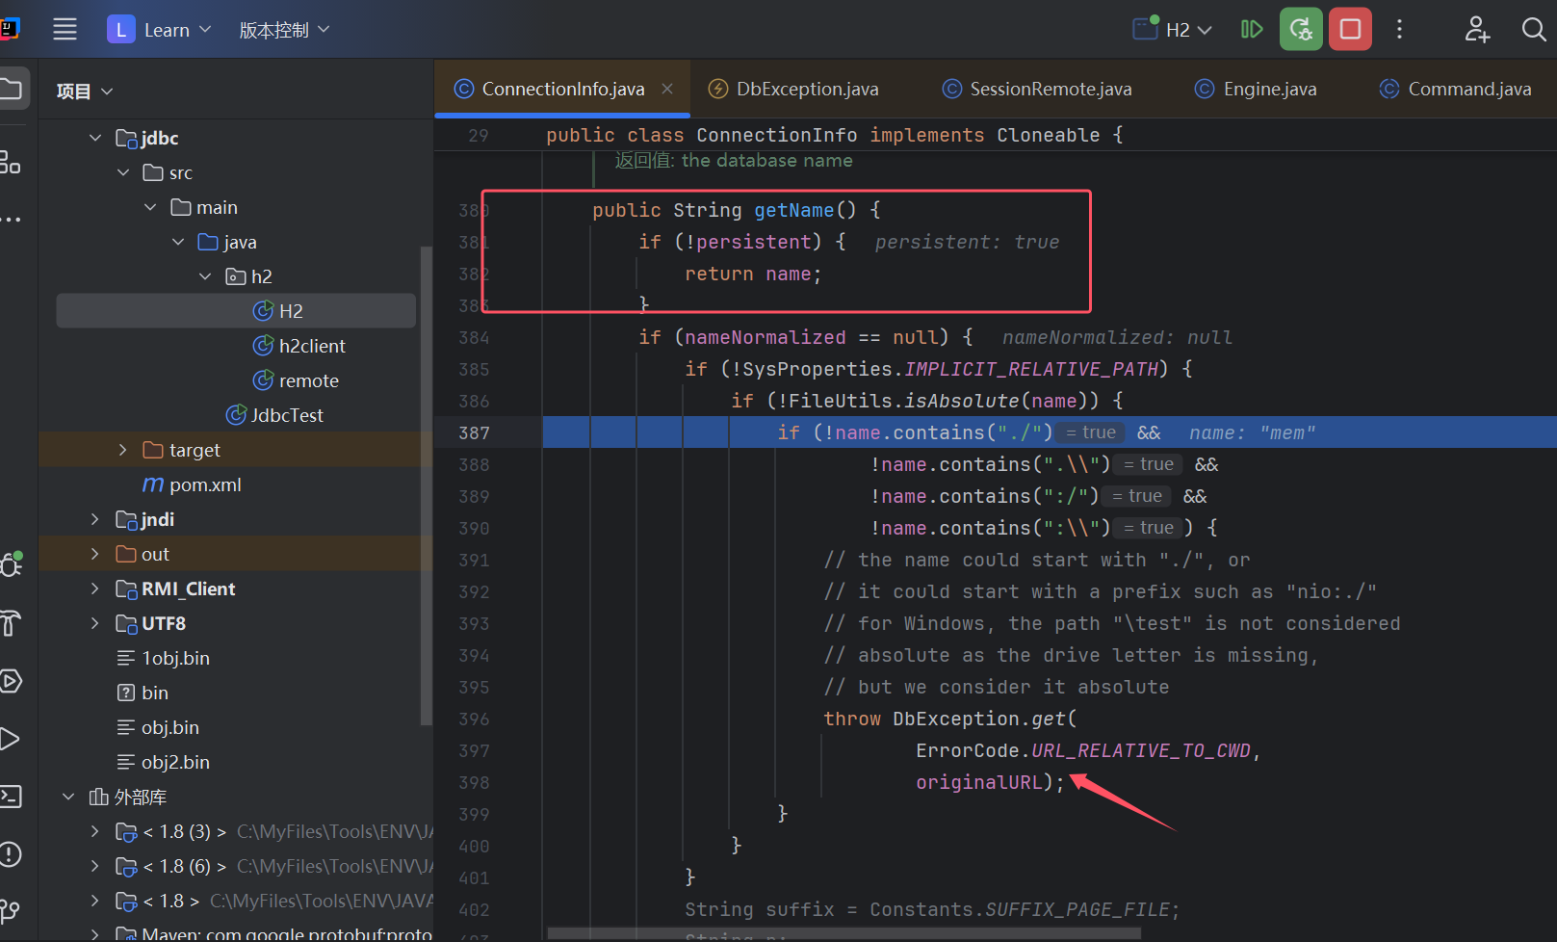Image resolution: width=1557 pixels, height=942 pixels.
Task: Switch to DbException.java tab
Action: pyautogui.click(x=793, y=89)
